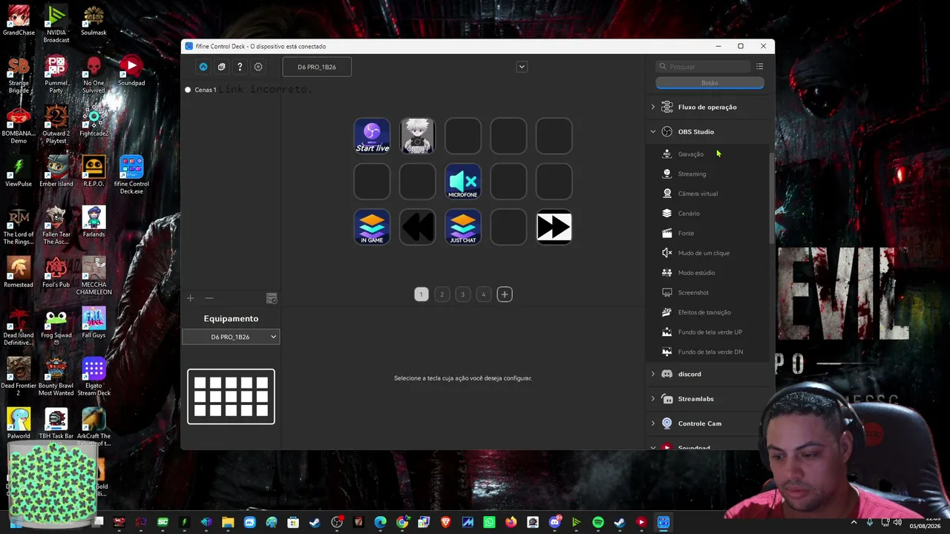Add a scene with the plus button
Viewport: 950px width, 534px height.
(190, 298)
